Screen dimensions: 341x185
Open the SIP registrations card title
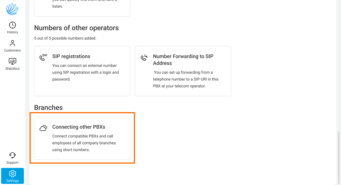(71, 56)
